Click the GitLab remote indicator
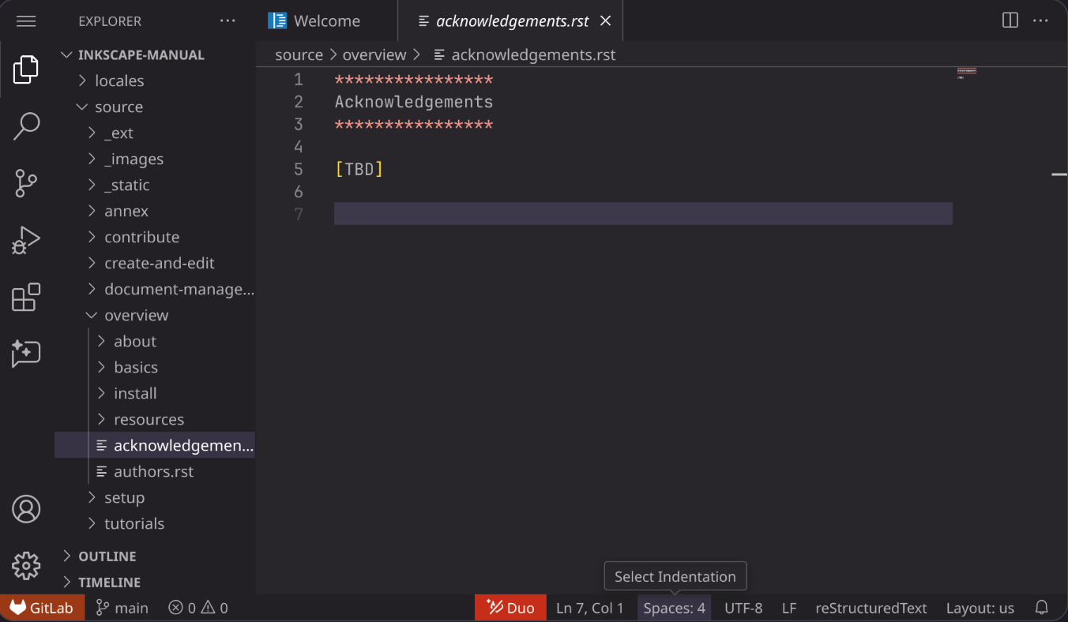1068x622 pixels. [x=42, y=608]
